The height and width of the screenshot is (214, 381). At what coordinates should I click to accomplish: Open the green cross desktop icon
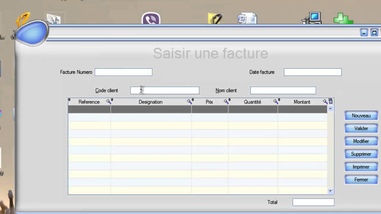tap(343, 18)
